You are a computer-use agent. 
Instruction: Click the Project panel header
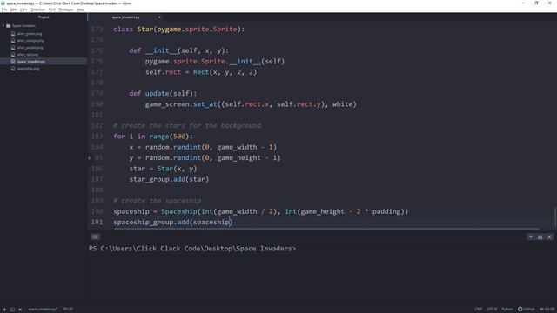click(x=44, y=17)
